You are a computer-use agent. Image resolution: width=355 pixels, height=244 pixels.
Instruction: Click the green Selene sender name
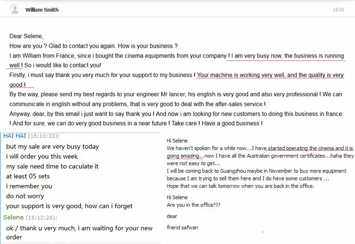pos(13,218)
